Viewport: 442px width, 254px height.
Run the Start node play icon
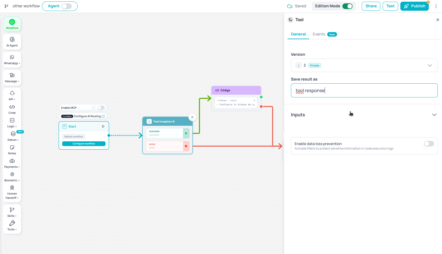pos(103,126)
